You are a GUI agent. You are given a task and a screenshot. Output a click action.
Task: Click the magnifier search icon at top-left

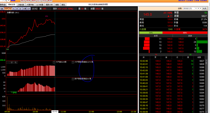pos(6,1)
